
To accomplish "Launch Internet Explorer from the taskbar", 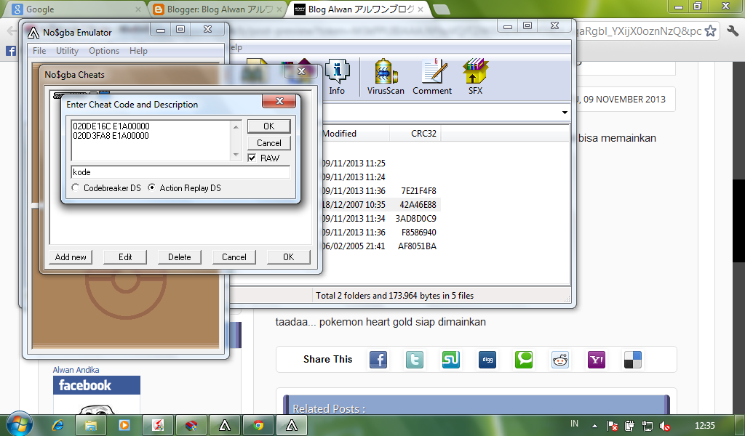I will (57, 425).
